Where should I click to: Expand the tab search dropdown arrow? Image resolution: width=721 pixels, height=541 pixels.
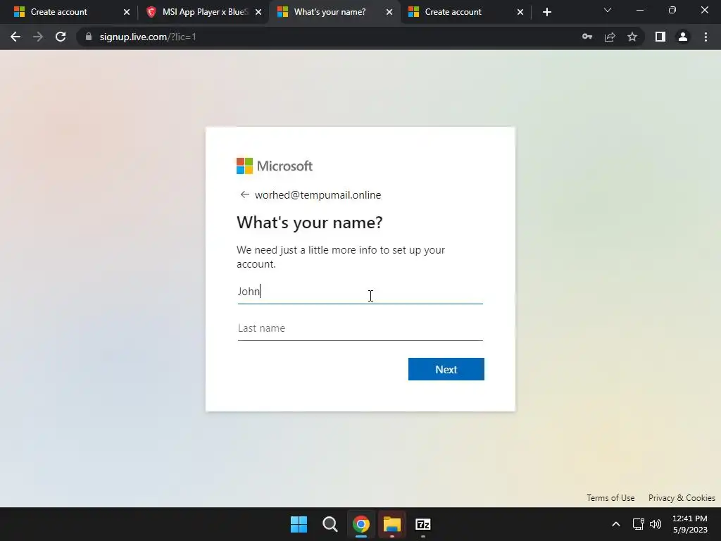tap(608, 10)
